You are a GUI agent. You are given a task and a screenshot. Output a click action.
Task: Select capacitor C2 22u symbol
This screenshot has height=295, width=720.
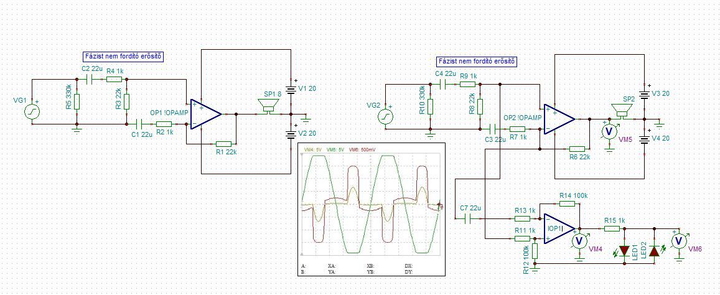(90, 79)
